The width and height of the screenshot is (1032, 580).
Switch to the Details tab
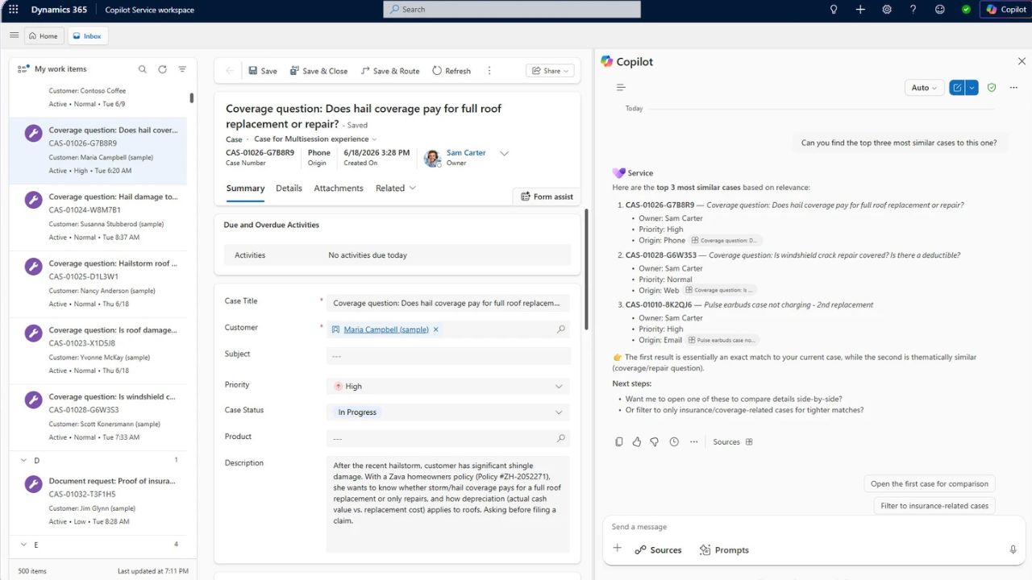289,188
